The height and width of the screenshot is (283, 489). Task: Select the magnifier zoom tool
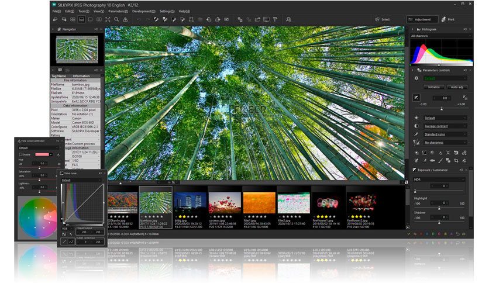pyautogui.click(x=116, y=19)
